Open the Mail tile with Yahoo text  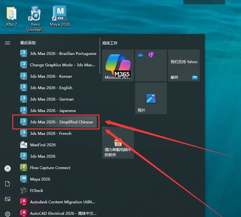point(184,65)
